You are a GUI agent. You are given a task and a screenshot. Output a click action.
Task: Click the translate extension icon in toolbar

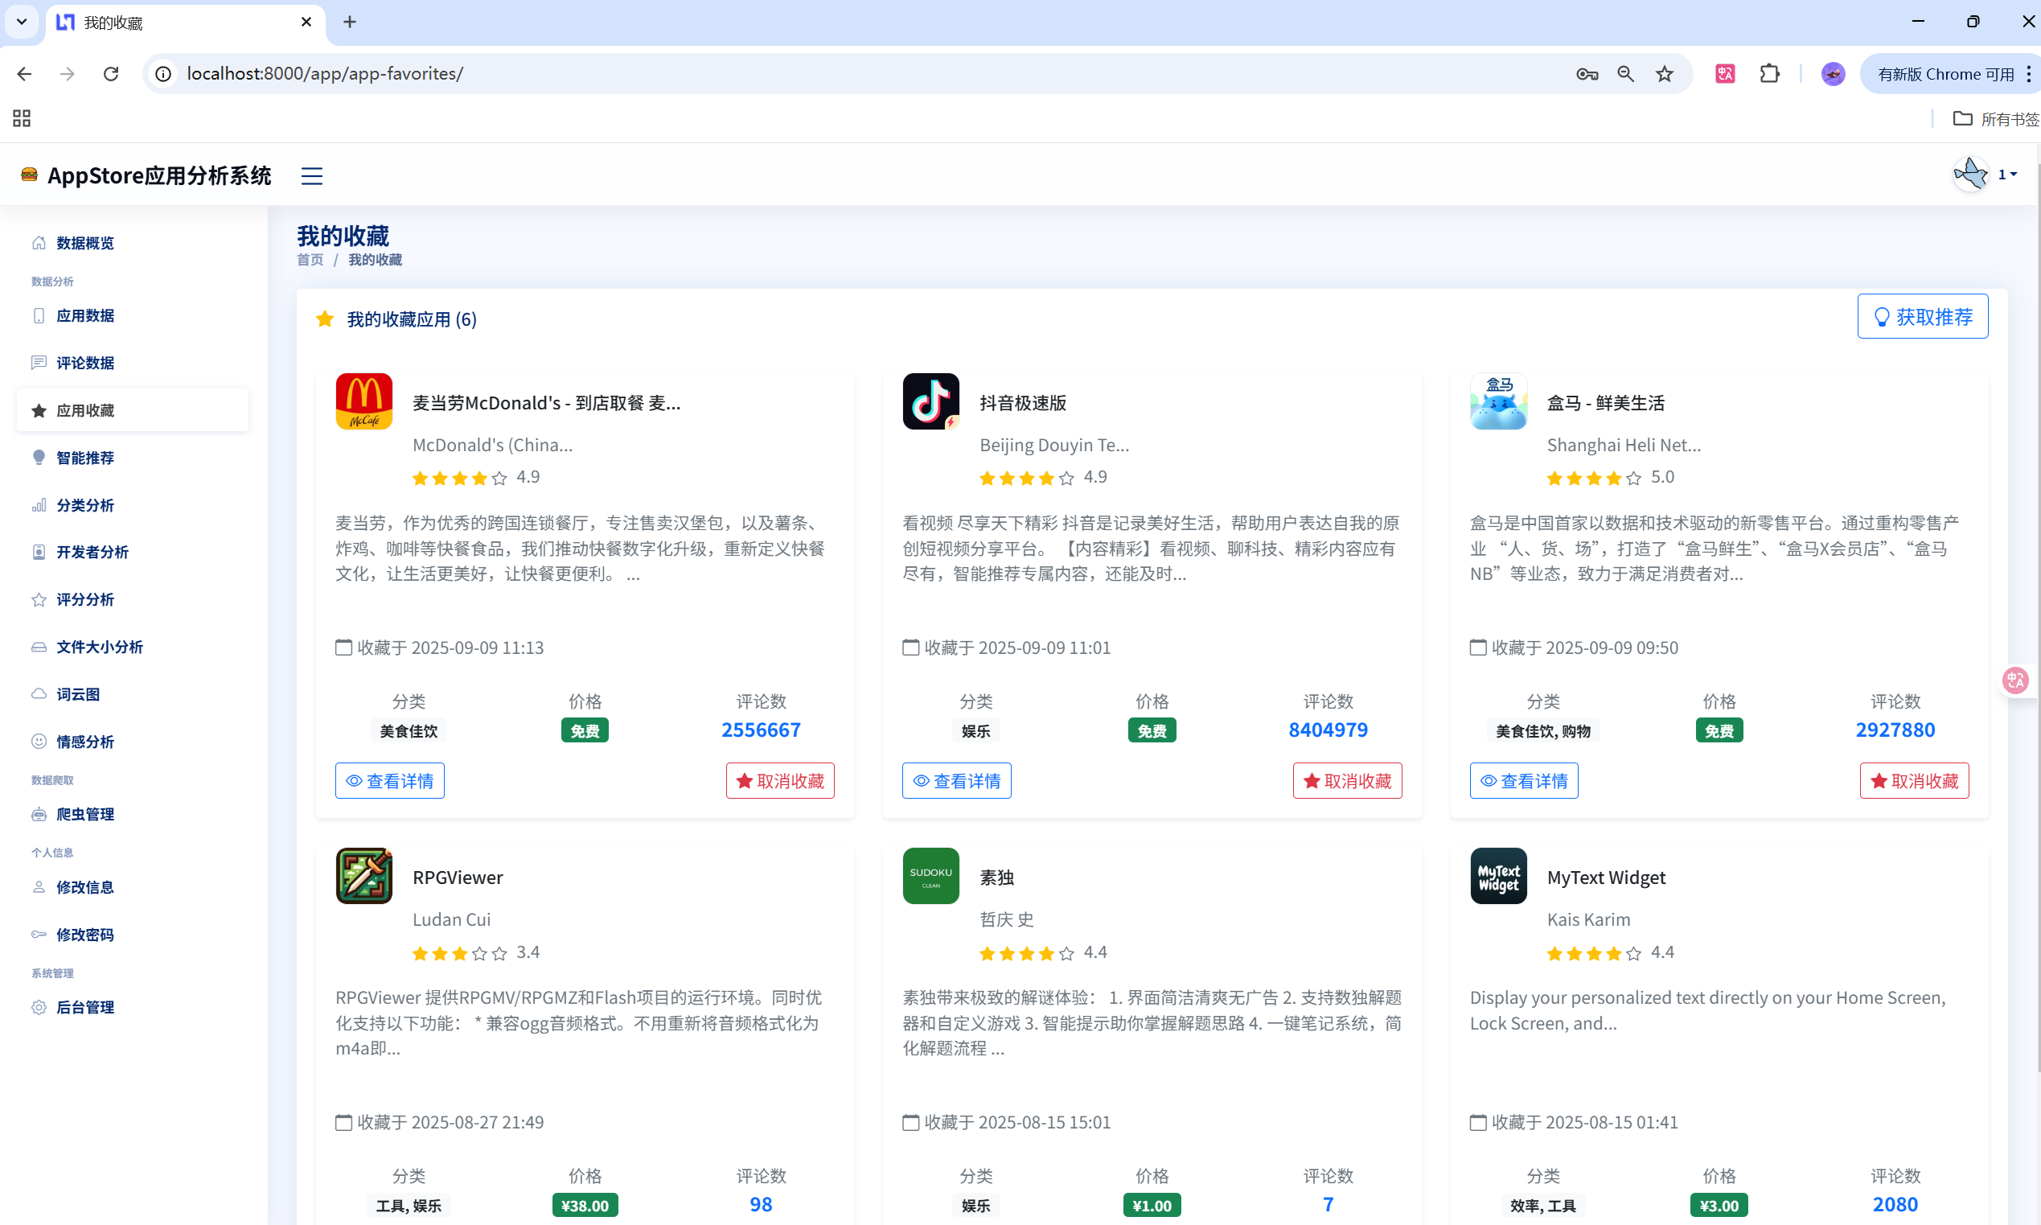(1725, 73)
